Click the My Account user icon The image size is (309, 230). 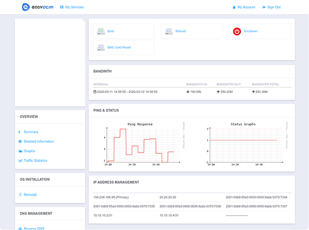[x=234, y=7]
